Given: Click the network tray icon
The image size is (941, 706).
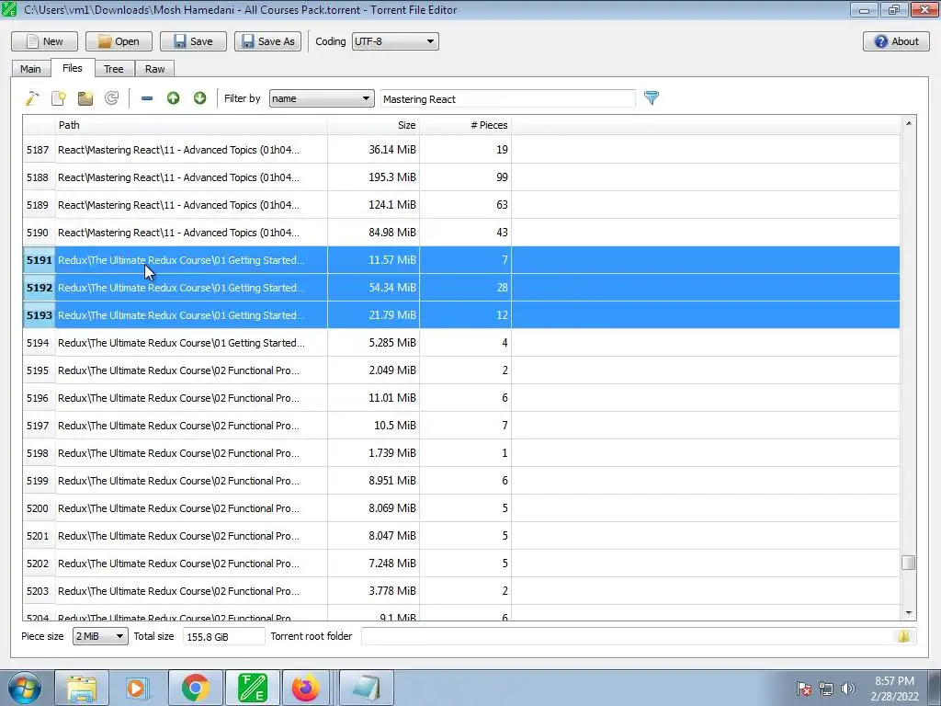Looking at the screenshot, I should (x=826, y=689).
